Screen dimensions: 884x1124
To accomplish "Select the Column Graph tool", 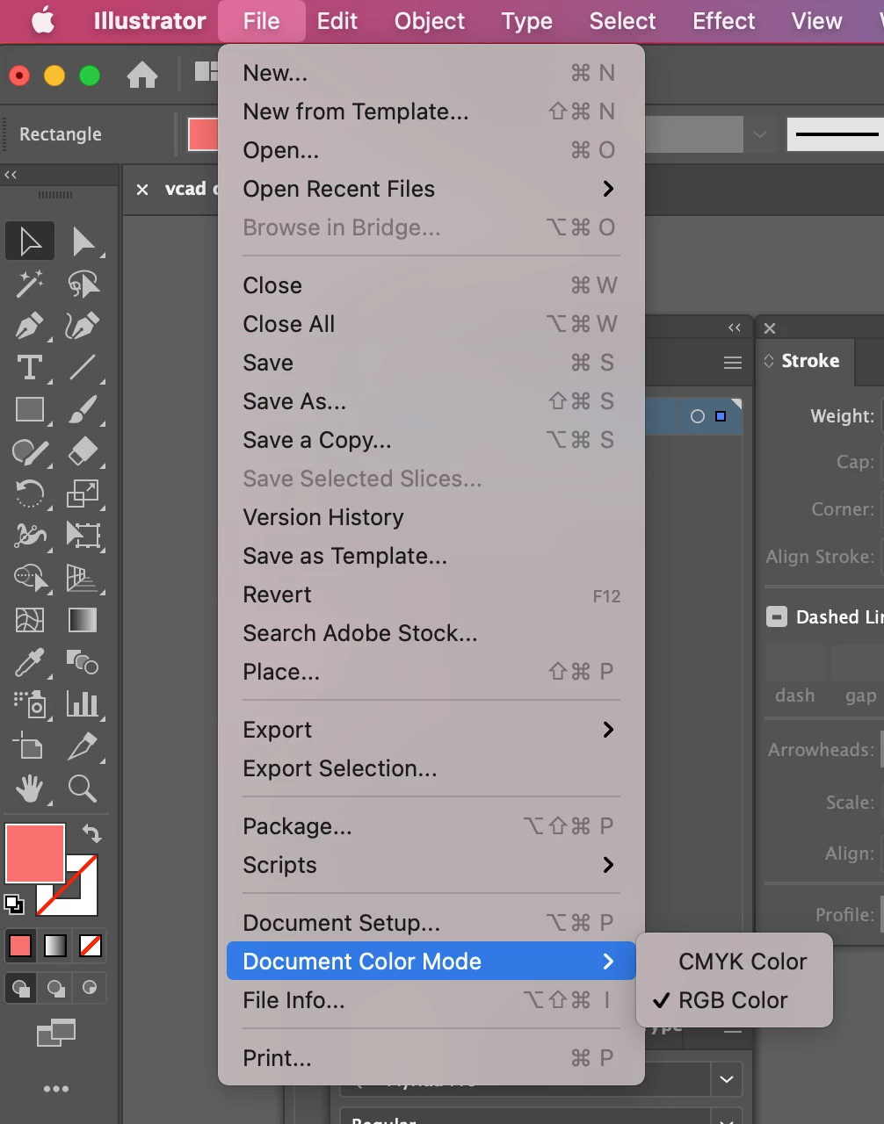I will (83, 704).
